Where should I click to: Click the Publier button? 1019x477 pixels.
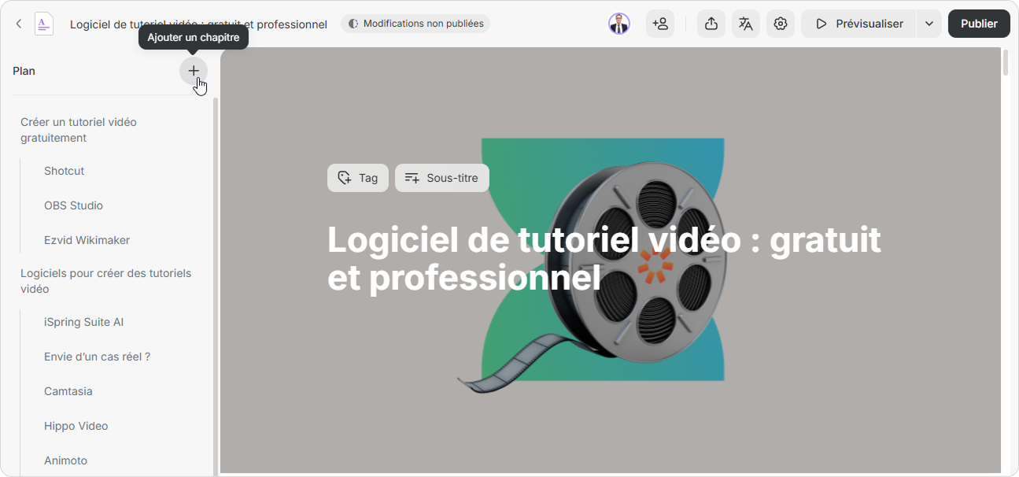(x=979, y=24)
